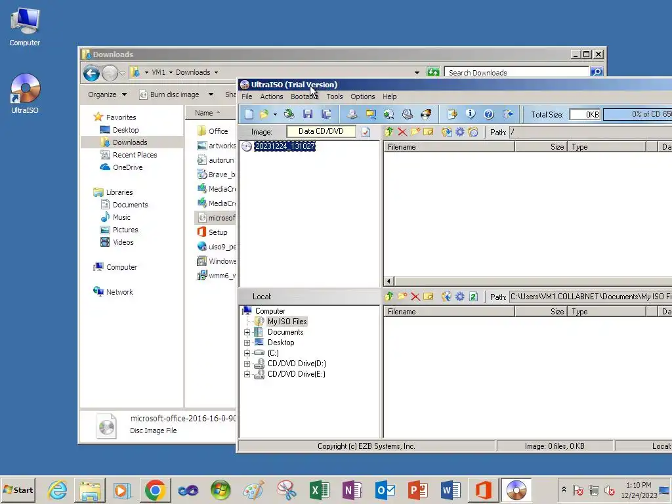The image size is (672, 504).
Task: Open the Bootable menu
Action: click(x=304, y=96)
